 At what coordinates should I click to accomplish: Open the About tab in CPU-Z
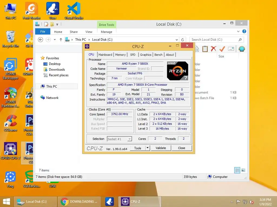(170, 55)
